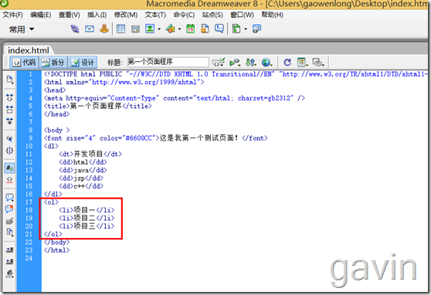Viewport: 431px width, 295px height.
Task: Open the Media dropdown arrow
Action: (x=179, y=29)
